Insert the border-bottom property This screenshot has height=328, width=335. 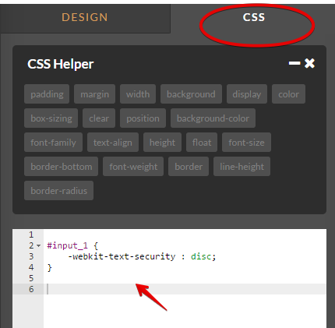coord(62,167)
